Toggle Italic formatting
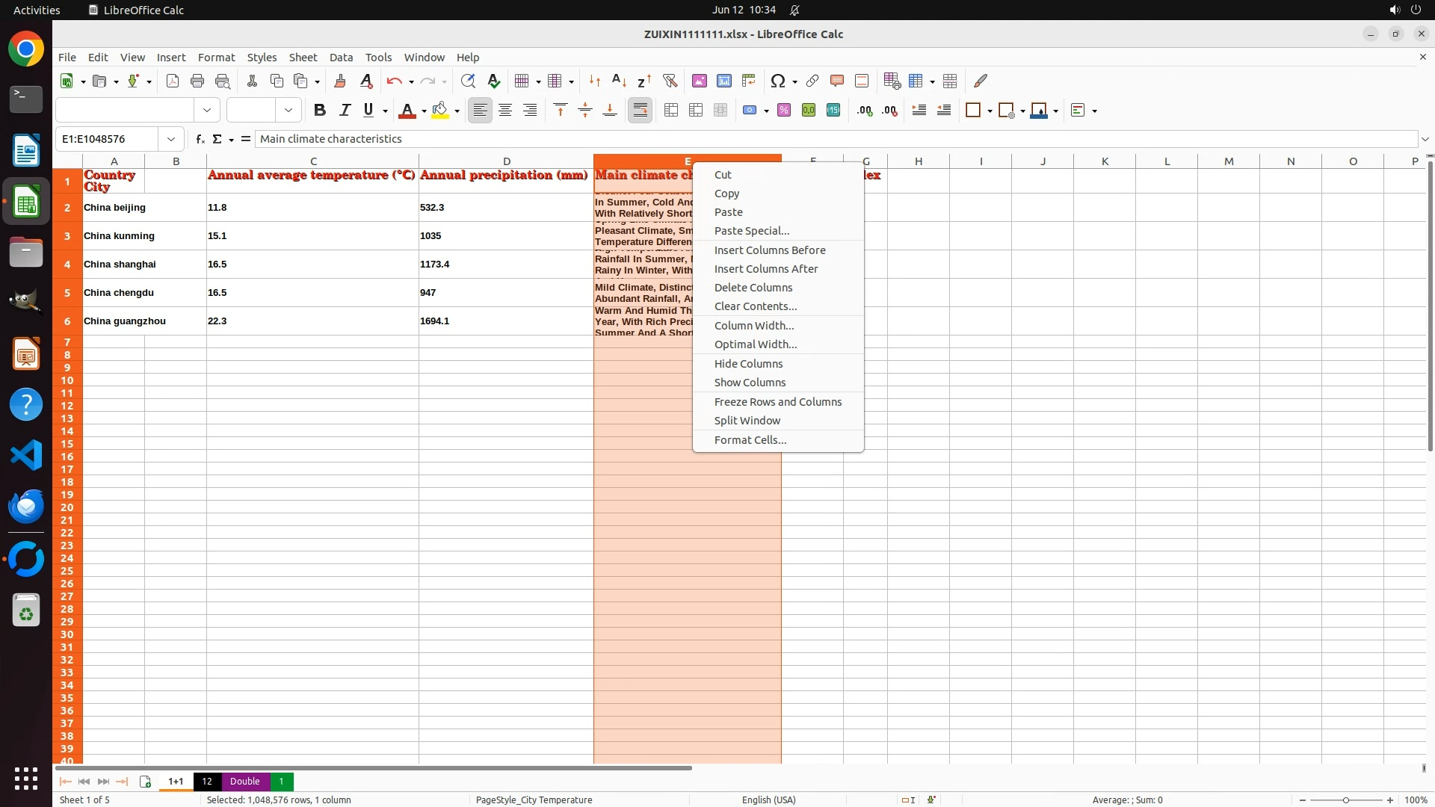 pyautogui.click(x=345, y=111)
